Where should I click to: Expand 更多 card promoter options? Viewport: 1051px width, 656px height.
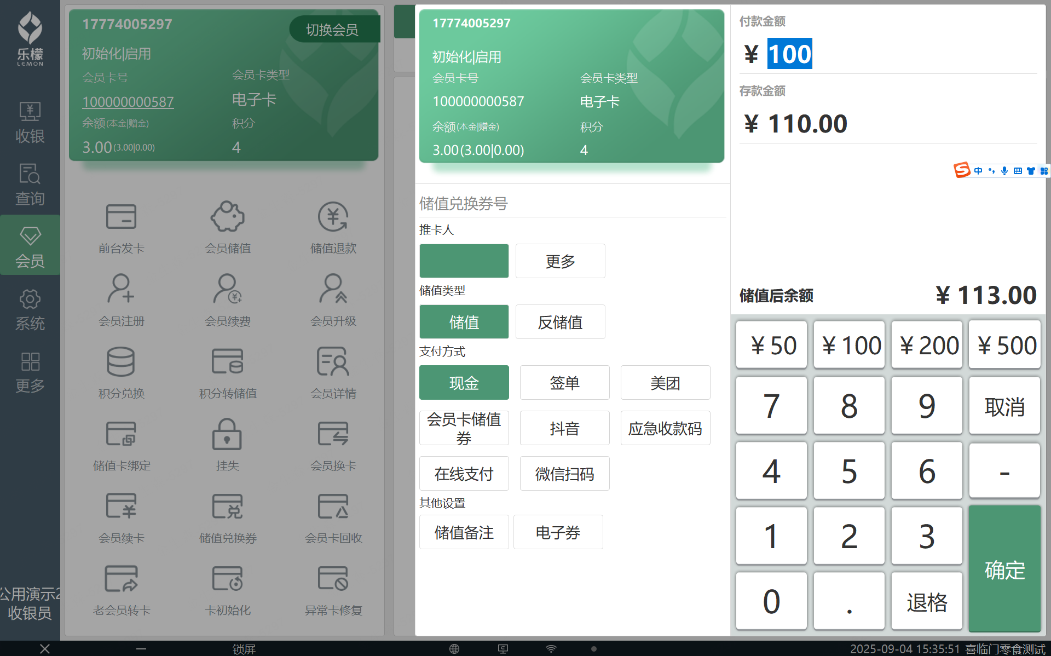click(560, 261)
